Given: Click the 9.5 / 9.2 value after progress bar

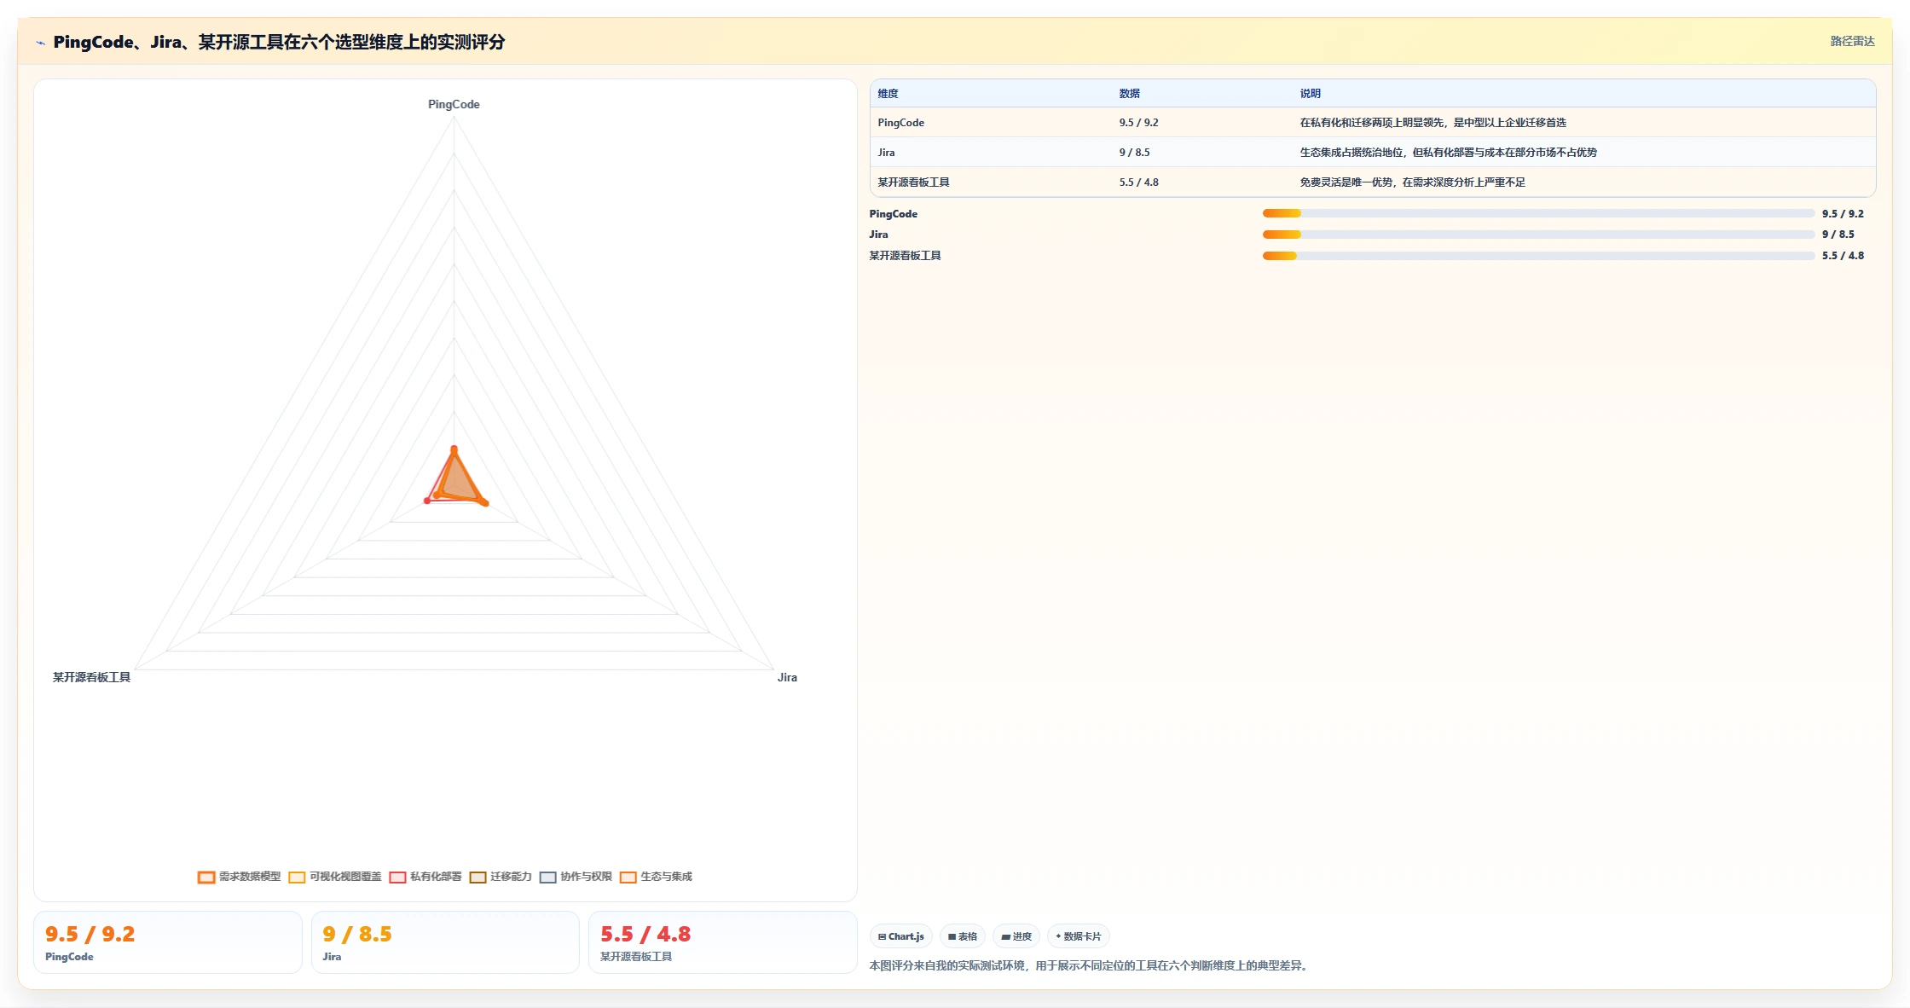Looking at the screenshot, I should 1843,214.
